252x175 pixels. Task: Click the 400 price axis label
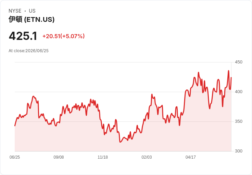(x=239, y=92)
